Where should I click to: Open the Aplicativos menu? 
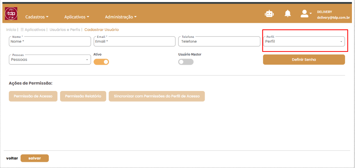coord(77,17)
